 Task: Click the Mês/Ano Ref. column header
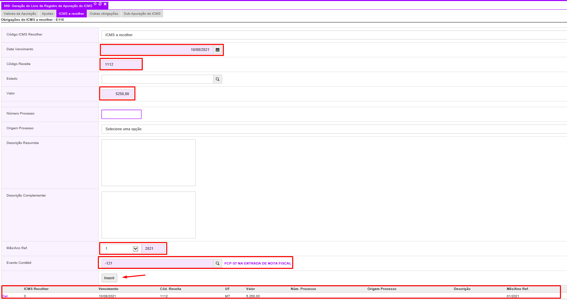click(x=518, y=289)
